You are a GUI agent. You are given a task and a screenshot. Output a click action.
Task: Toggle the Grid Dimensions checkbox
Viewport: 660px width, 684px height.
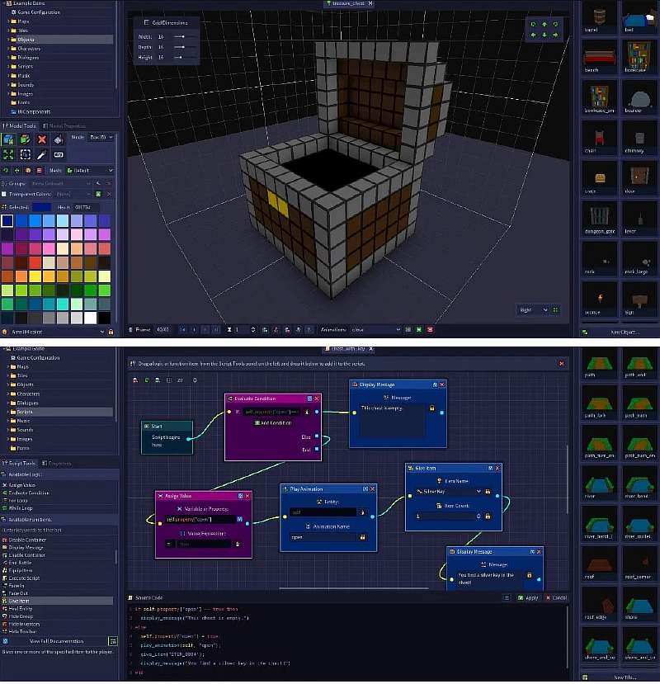[x=146, y=22]
